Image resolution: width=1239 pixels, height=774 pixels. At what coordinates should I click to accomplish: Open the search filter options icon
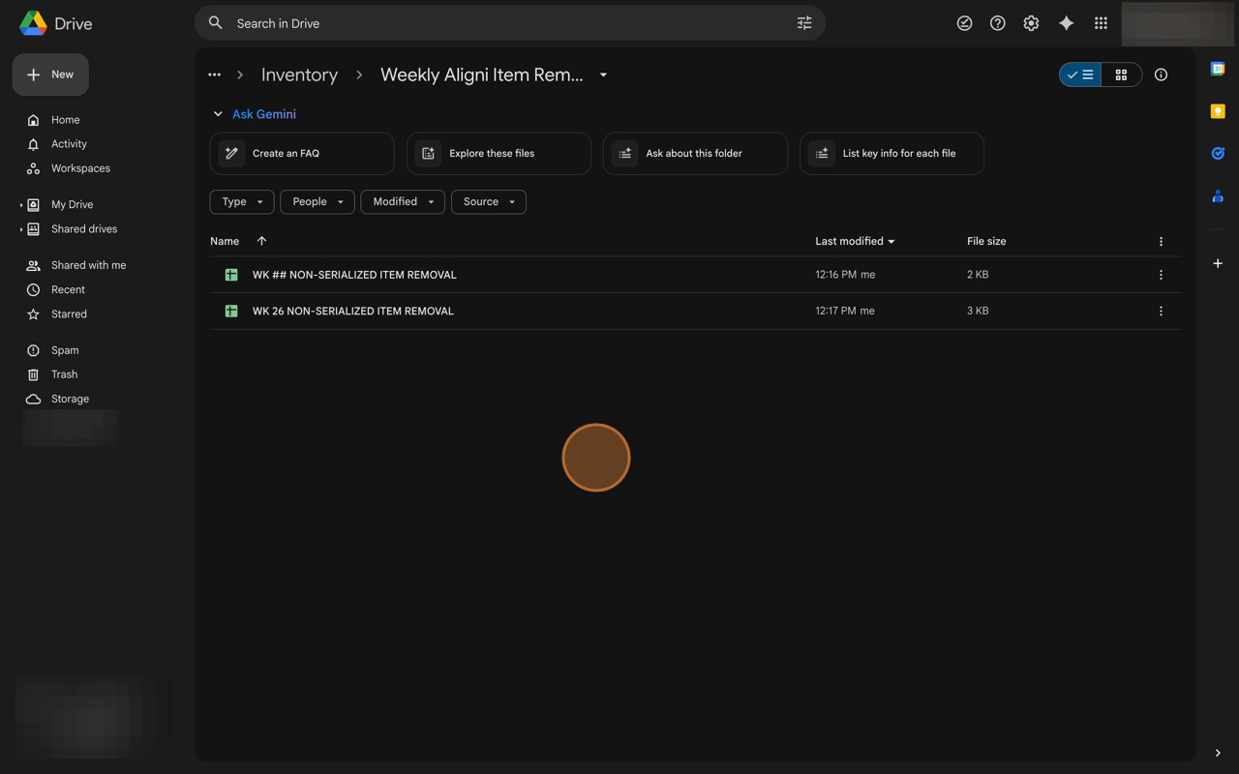coord(804,23)
